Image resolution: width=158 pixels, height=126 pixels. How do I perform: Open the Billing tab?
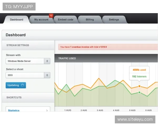[x=90, y=20]
